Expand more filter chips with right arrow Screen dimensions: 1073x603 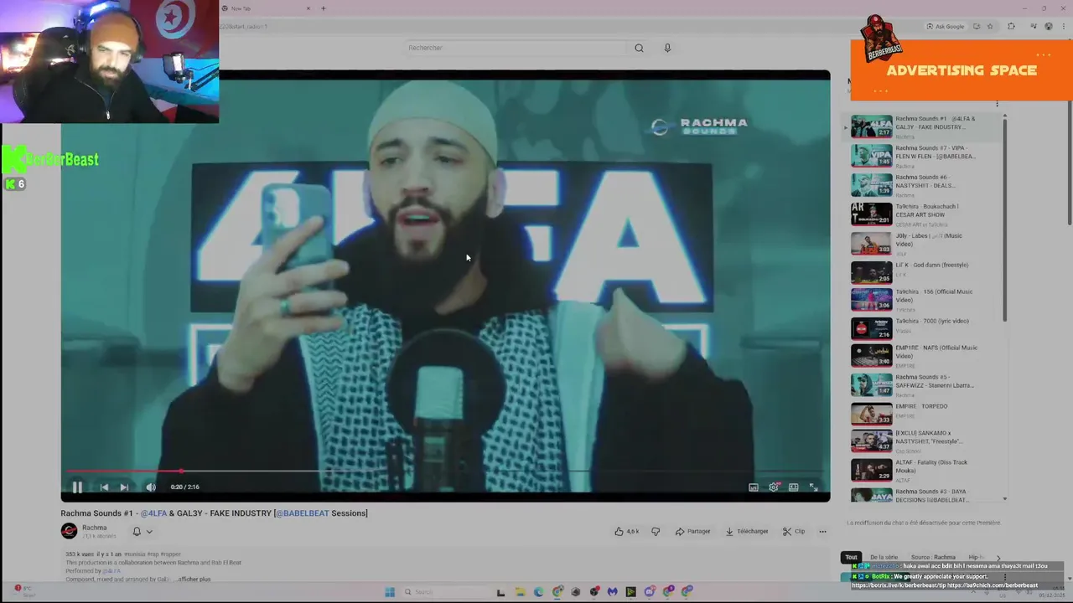click(x=998, y=557)
